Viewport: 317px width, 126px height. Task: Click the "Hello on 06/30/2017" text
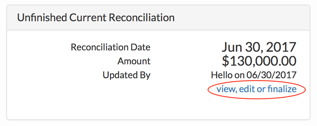pyautogui.click(x=254, y=75)
